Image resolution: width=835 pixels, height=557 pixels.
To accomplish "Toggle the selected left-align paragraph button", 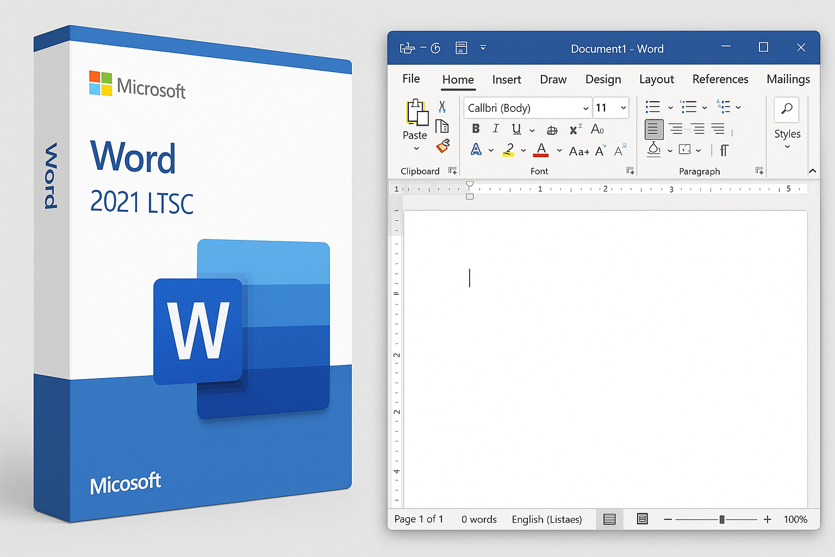I will click(653, 129).
